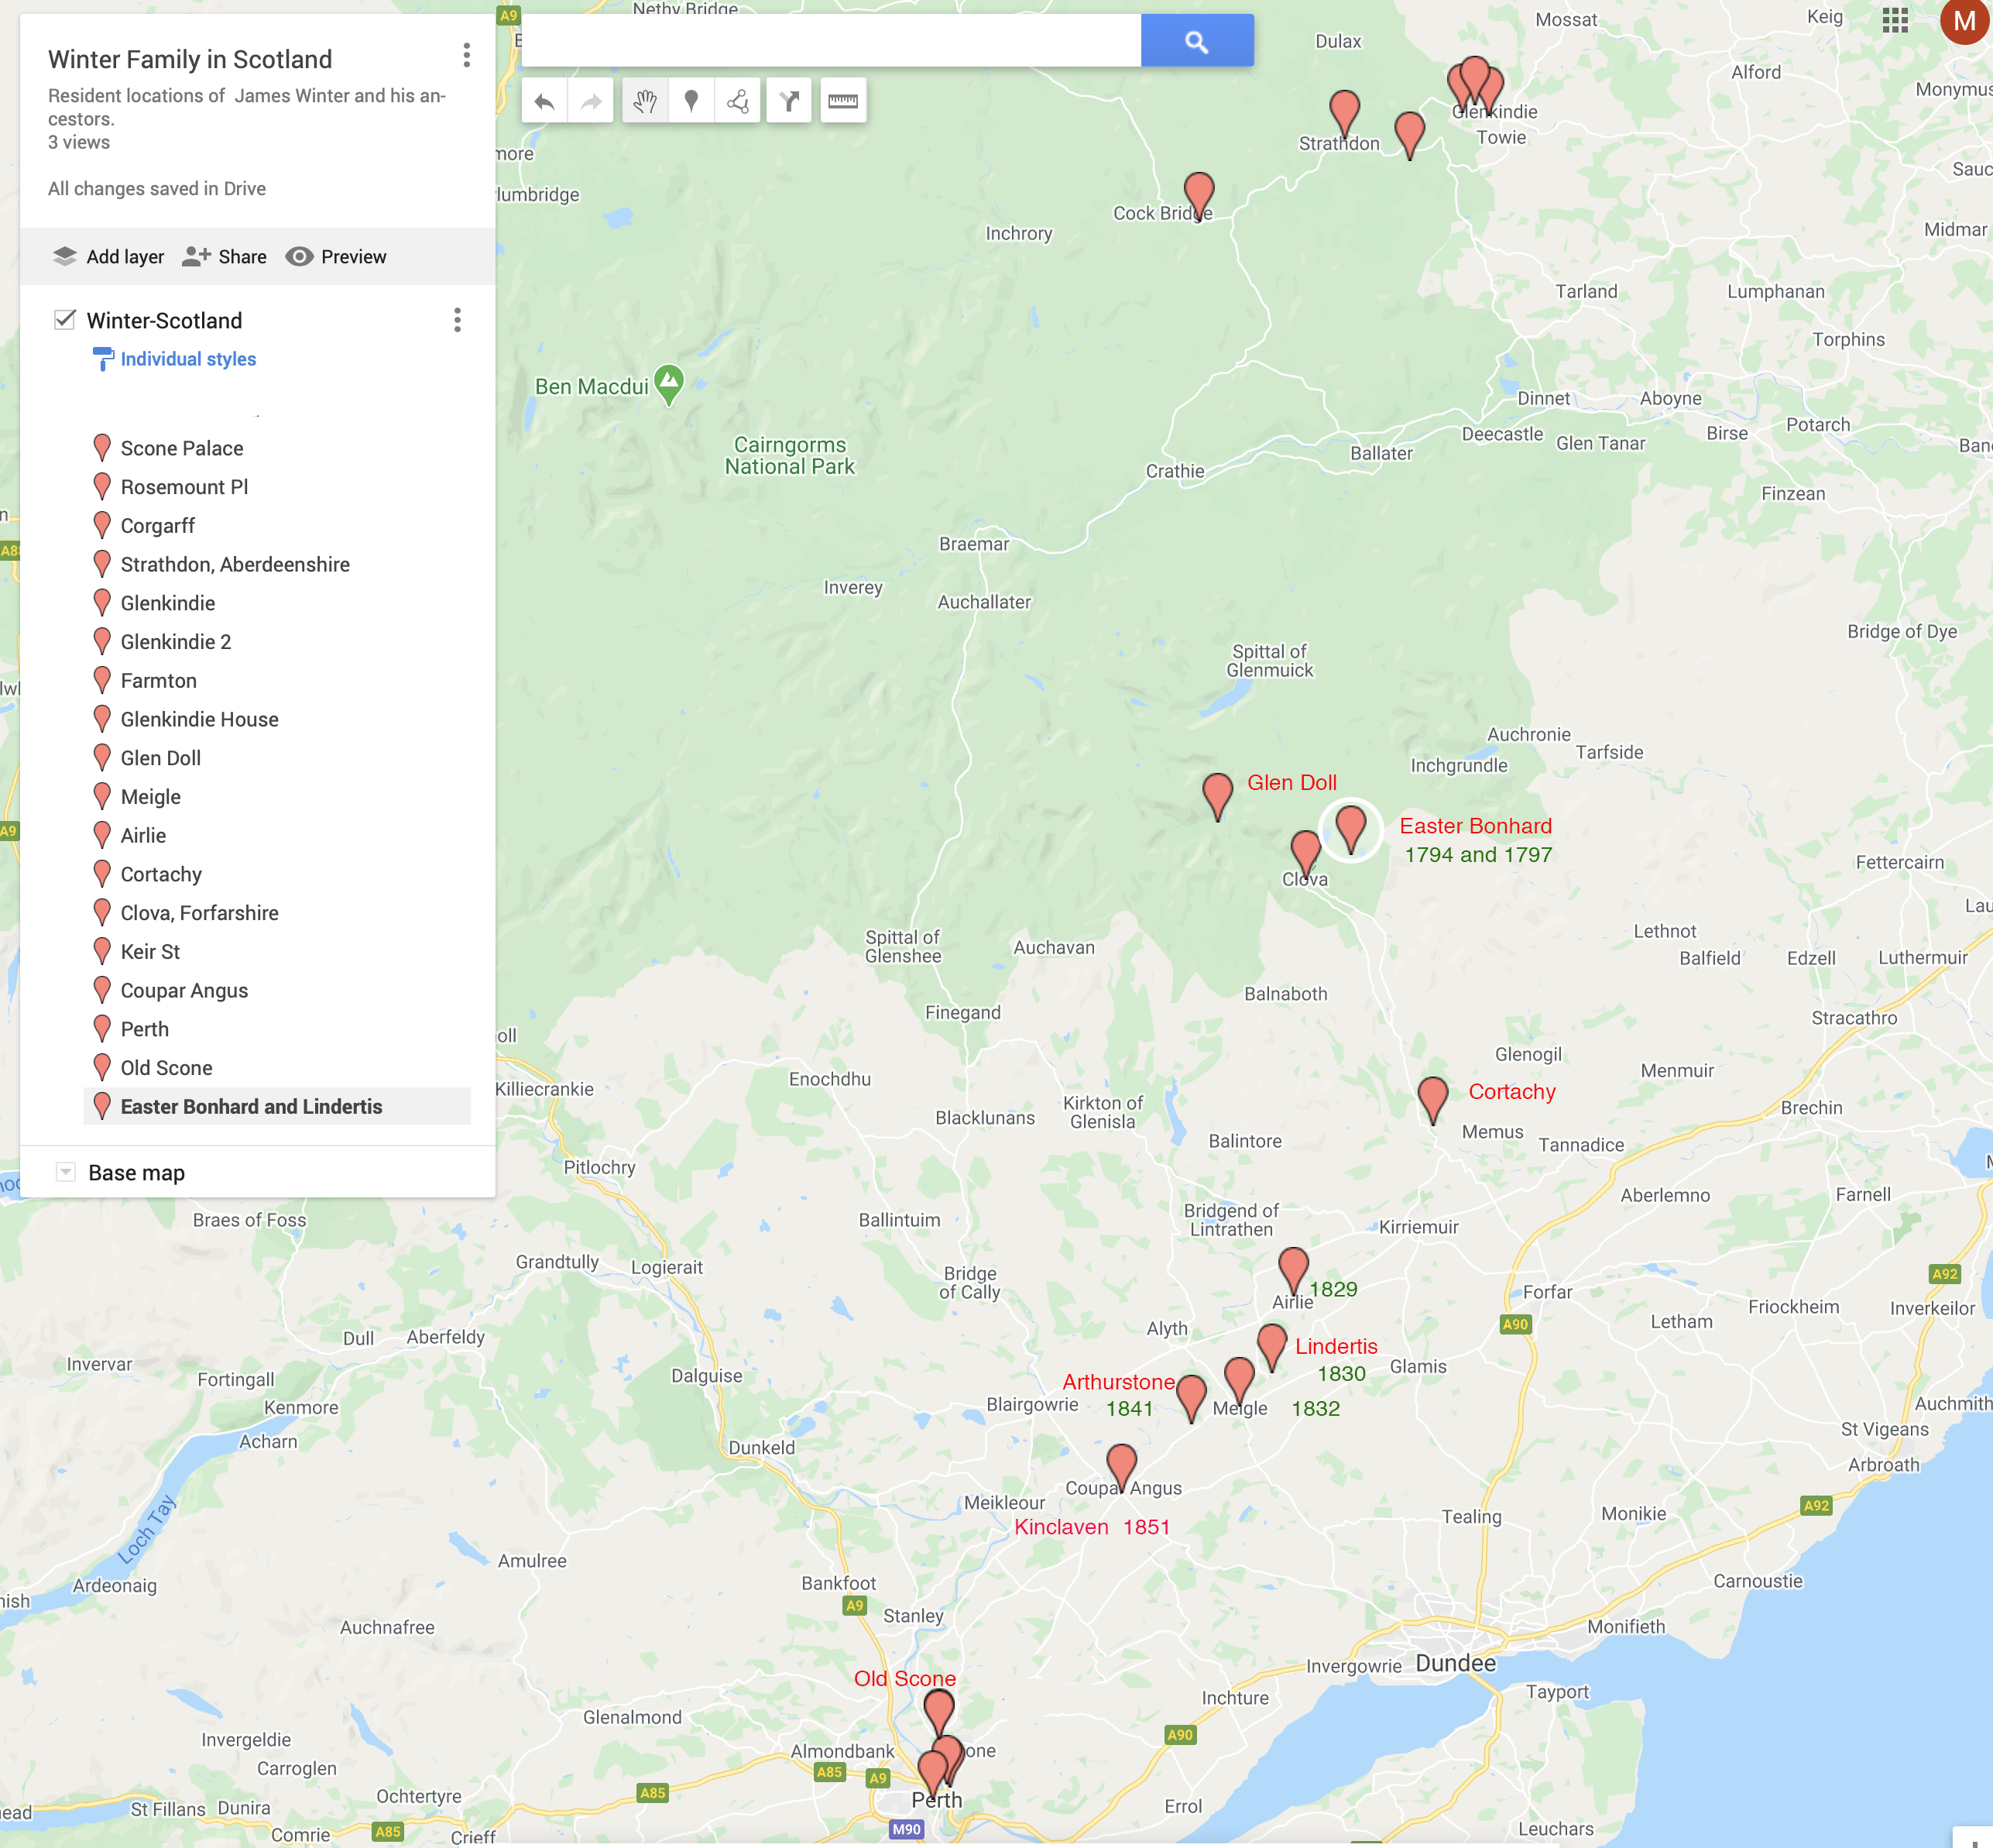Open the map Preview
This screenshot has height=1848, width=1993.
click(x=336, y=257)
